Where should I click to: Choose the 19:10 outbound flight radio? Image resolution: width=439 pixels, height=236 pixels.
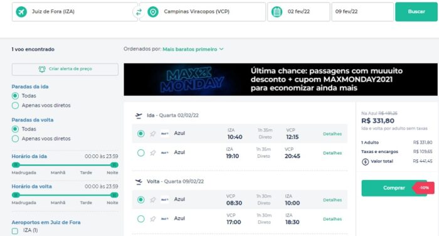pos(141,153)
